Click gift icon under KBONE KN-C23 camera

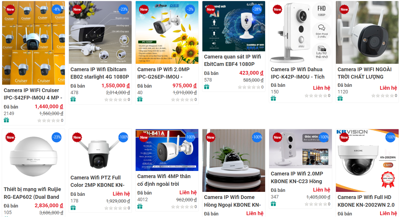273,204
